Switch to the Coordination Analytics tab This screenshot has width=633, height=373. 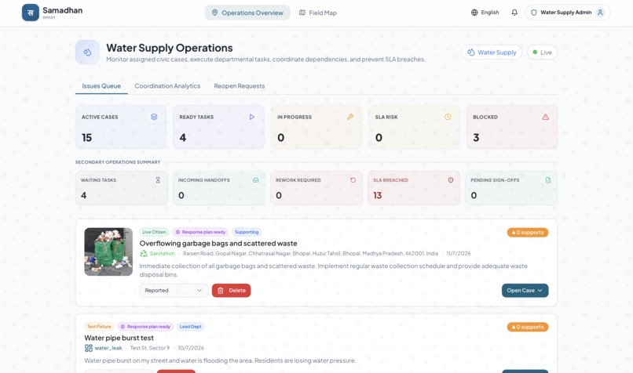[x=167, y=85]
